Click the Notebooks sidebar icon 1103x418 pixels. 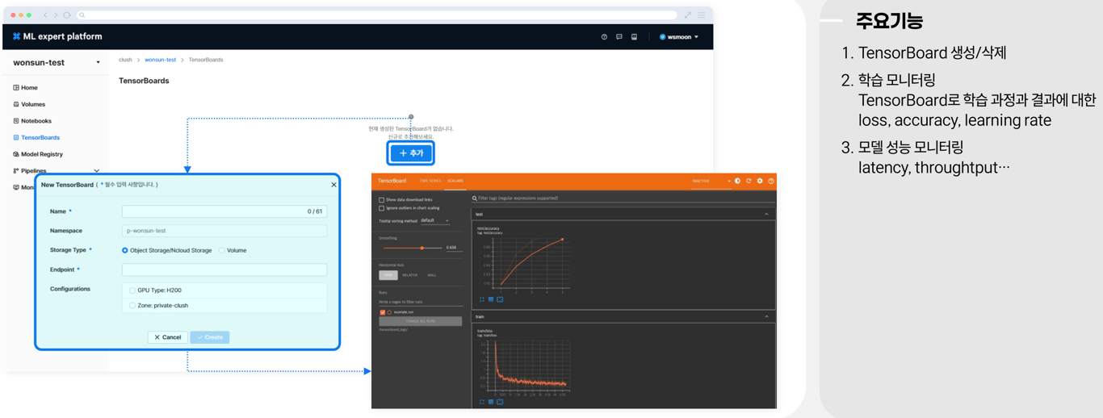pos(16,121)
